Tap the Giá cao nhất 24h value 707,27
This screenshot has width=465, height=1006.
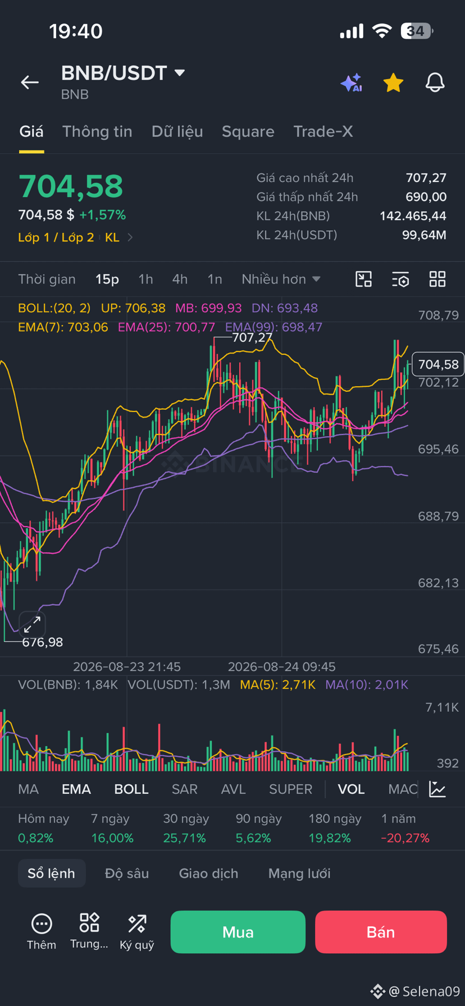[426, 178]
